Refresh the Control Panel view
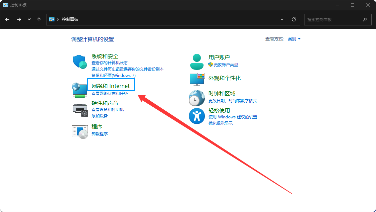This screenshot has width=376, height=212. 293,19
